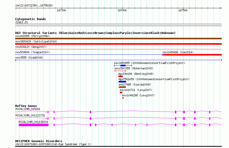The width and height of the screenshot is (229, 148).
Task: Open dgv2561e59 1000Genomes variant label
Action: [154, 79]
